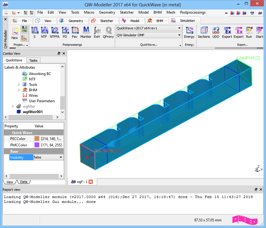
Task: Open the Sections export icon
Action: [204, 32]
